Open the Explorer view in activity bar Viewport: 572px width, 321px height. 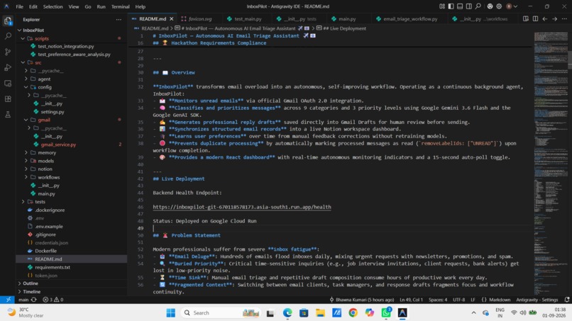pyautogui.click(x=8, y=21)
